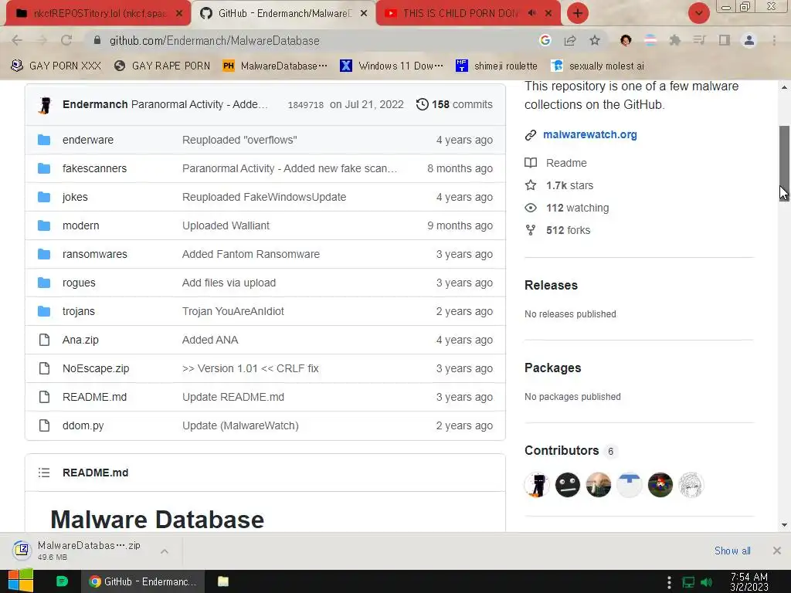This screenshot has width=791, height=593.
Task: Open the 'Uploaded Walliant' commit message
Action: (226, 225)
